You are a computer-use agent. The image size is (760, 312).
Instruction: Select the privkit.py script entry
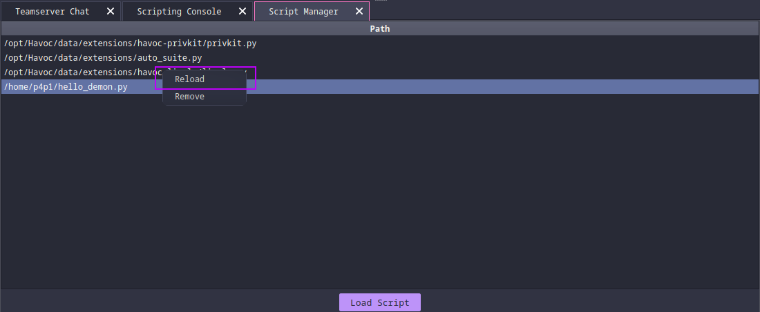coord(130,43)
